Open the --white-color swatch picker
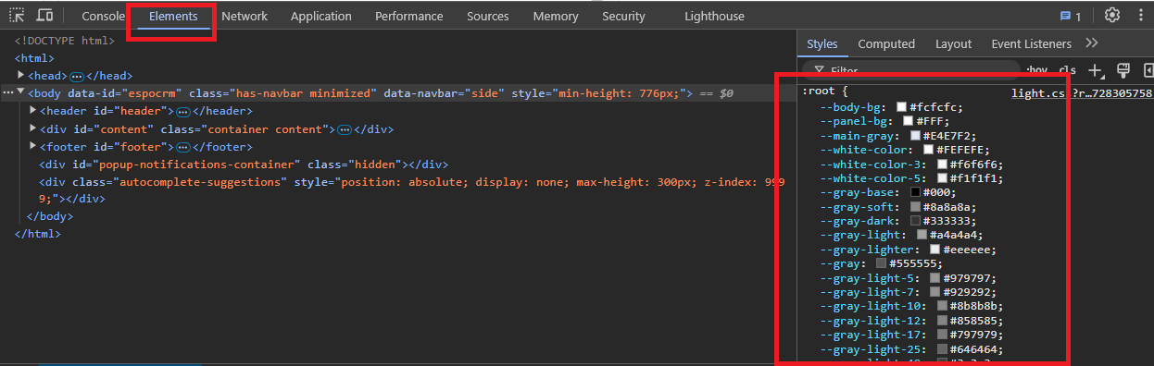The height and width of the screenshot is (366, 1154). point(928,150)
